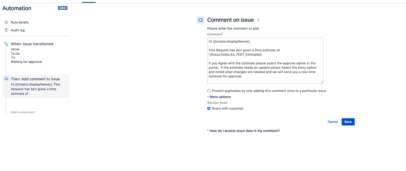Click the Cancel link

332,122
